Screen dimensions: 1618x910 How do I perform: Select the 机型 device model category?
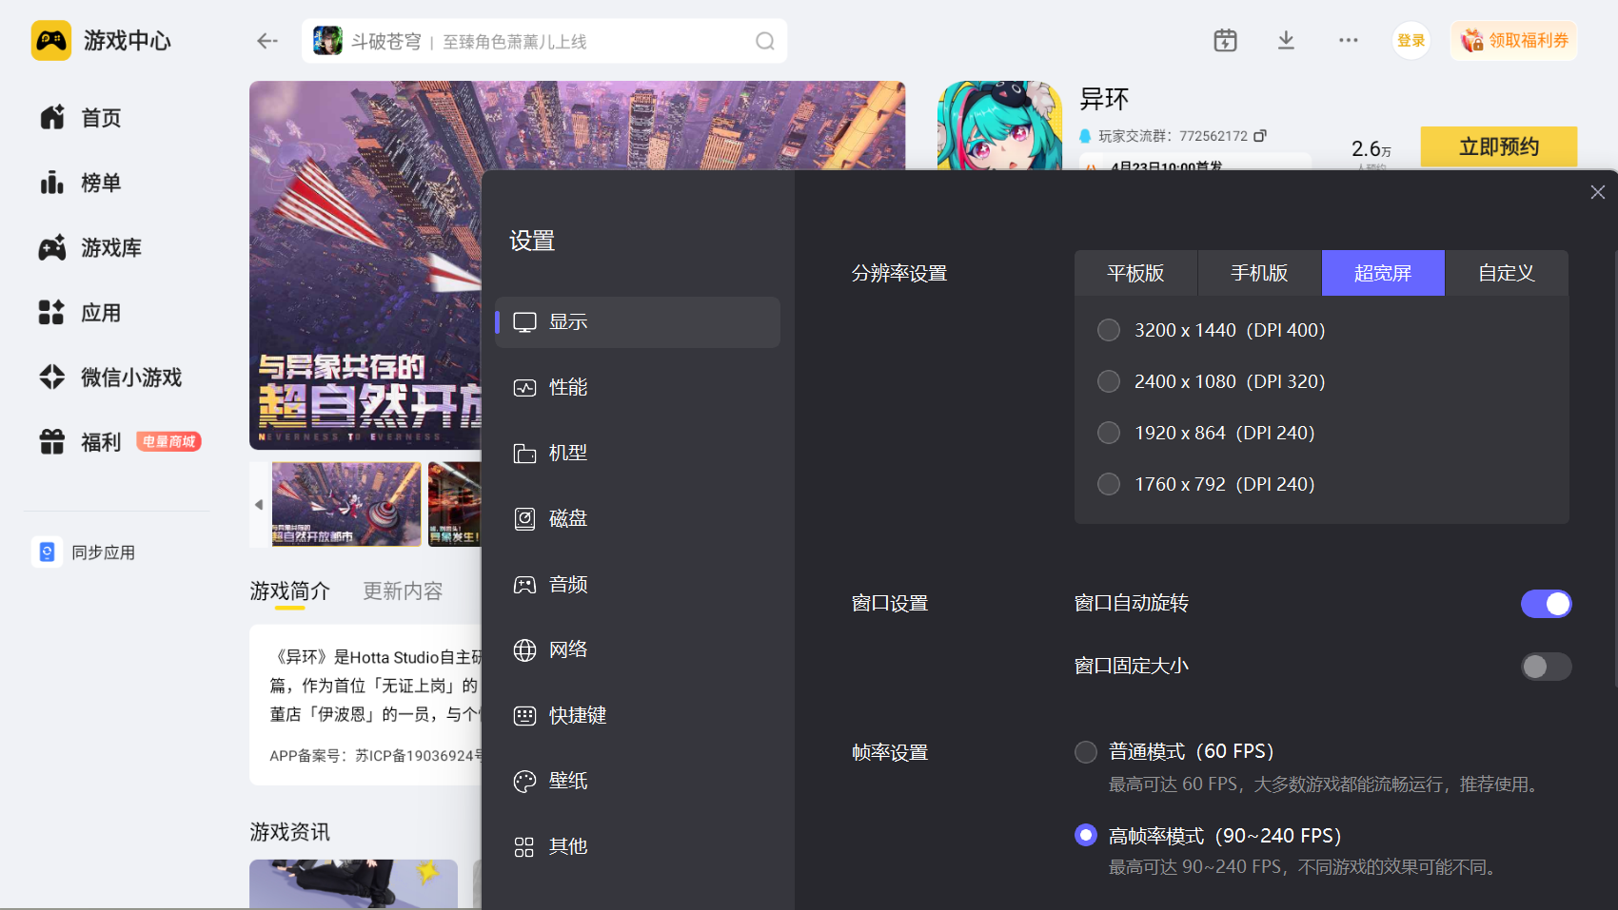(x=638, y=453)
